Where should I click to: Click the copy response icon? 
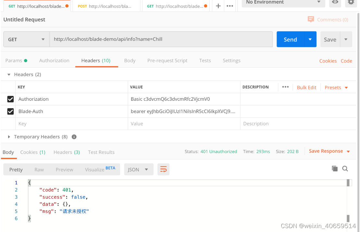point(335,168)
